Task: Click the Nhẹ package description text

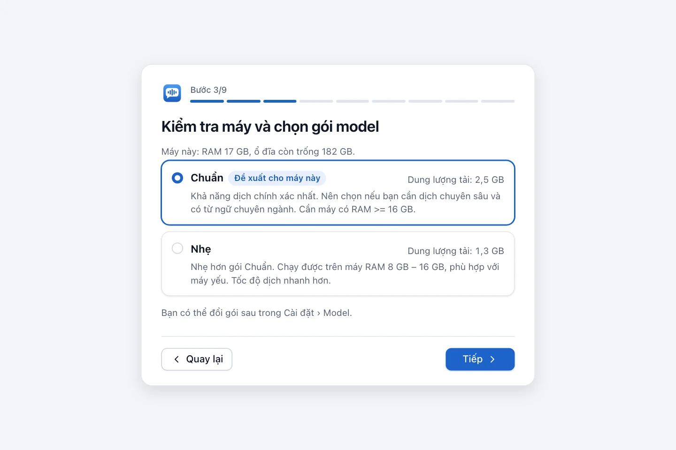Action: click(345, 274)
